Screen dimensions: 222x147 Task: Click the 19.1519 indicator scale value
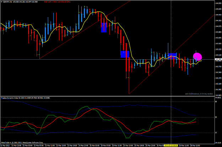218,143
